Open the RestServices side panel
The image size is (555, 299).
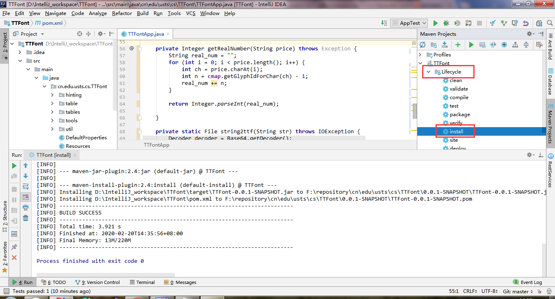tap(550, 171)
